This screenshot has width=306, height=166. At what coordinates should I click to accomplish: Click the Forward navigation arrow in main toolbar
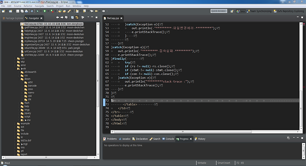coord(104,11)
